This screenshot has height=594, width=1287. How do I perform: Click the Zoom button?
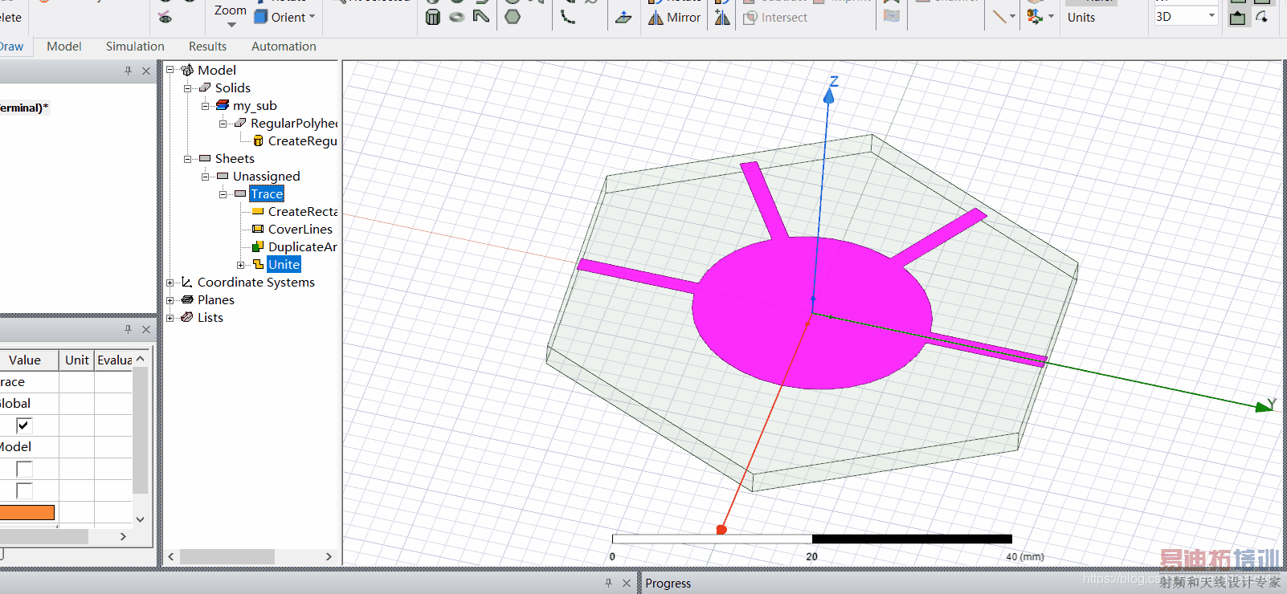point(230,10)
